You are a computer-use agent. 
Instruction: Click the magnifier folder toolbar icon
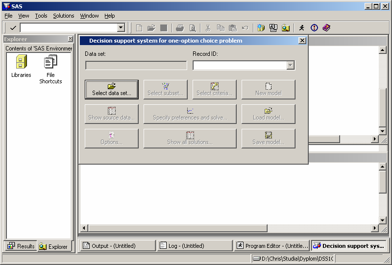click(286, 28)
